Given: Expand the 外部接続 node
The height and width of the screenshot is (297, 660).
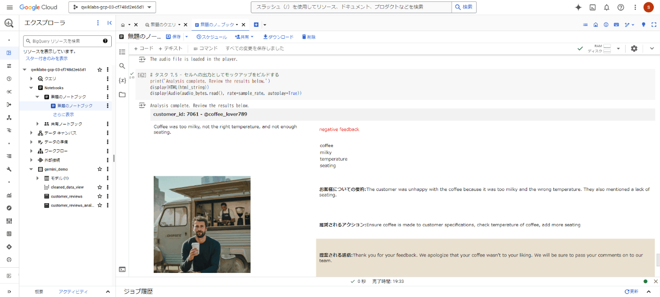Looking at the screenshot, I should (x=31, y=160).
